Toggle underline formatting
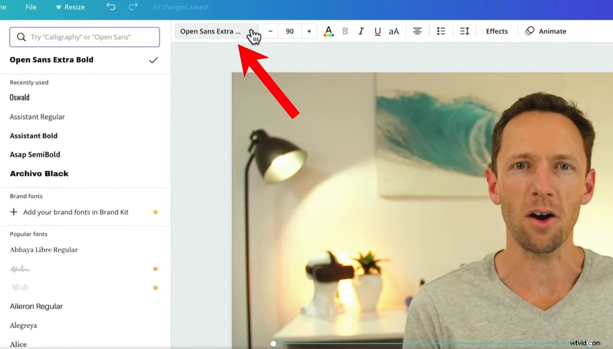This screenshot has height=349, width=613. pyautogui.click(x=377, y=31)
